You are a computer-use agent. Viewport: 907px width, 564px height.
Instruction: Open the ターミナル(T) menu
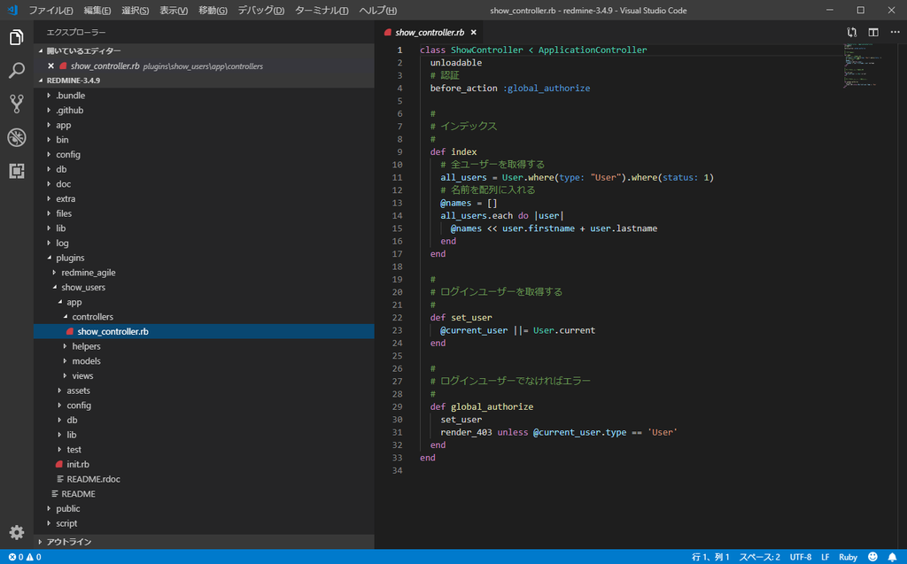[x=322, y=11]
